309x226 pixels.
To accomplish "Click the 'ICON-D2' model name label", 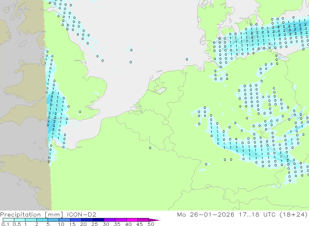I will point(82,214).
